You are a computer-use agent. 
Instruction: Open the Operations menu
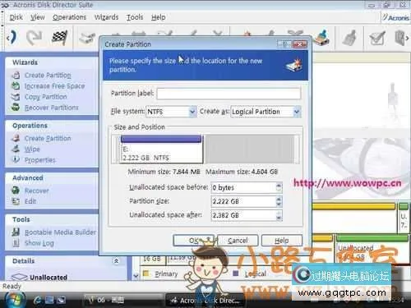click(x=69, y=17)
